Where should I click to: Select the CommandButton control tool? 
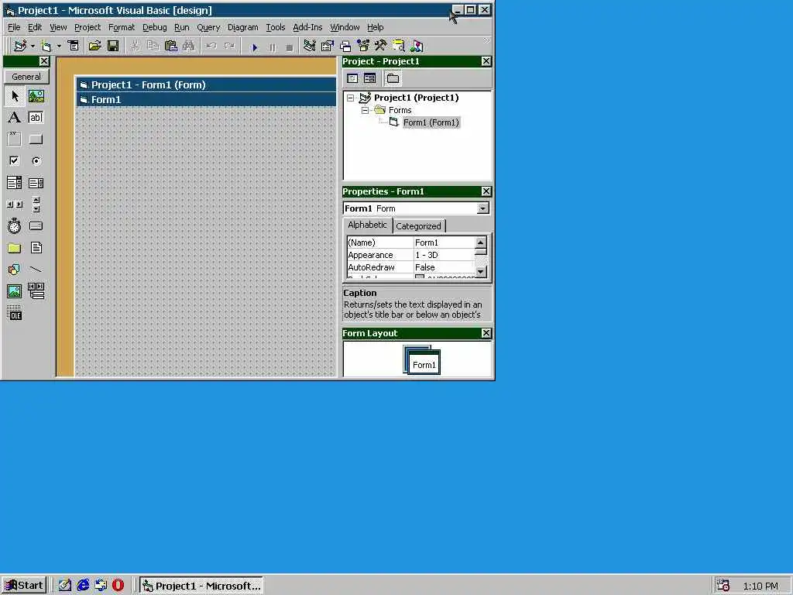36,139
